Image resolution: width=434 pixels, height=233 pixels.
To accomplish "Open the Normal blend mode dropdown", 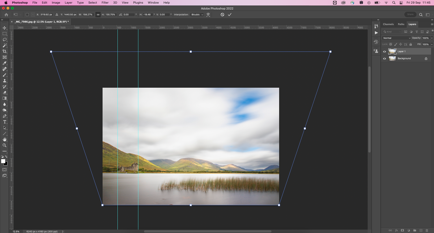I will (x=397, y=38).
